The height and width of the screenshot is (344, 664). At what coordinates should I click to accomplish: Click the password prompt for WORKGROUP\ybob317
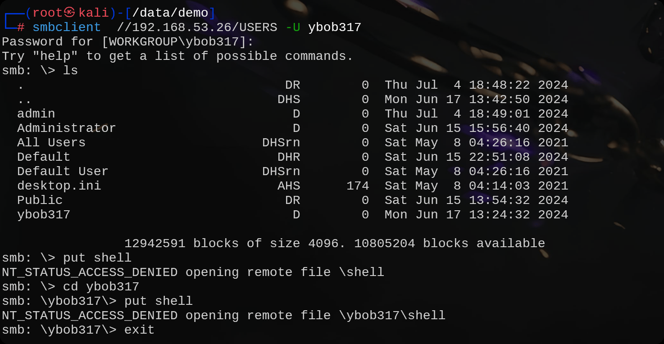128,42
